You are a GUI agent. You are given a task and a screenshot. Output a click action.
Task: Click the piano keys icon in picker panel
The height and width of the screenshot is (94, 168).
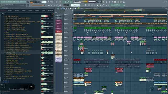click(x=56, y=13)
